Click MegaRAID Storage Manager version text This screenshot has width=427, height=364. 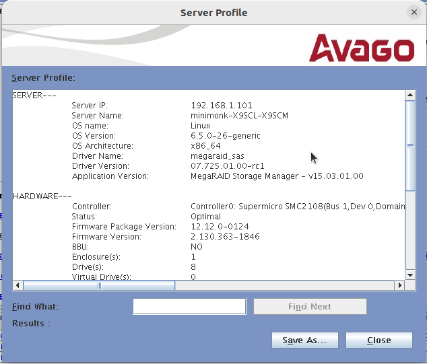277,176
